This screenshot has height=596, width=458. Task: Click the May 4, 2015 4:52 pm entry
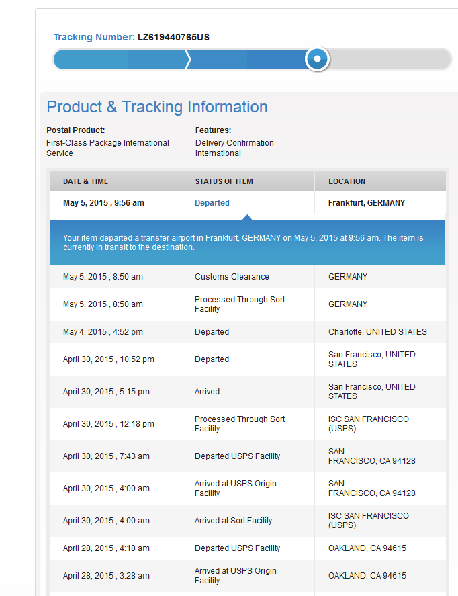103,332
